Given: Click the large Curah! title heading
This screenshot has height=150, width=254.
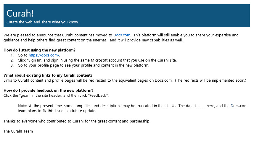Looking at the screenshot, I should point(20,14).
